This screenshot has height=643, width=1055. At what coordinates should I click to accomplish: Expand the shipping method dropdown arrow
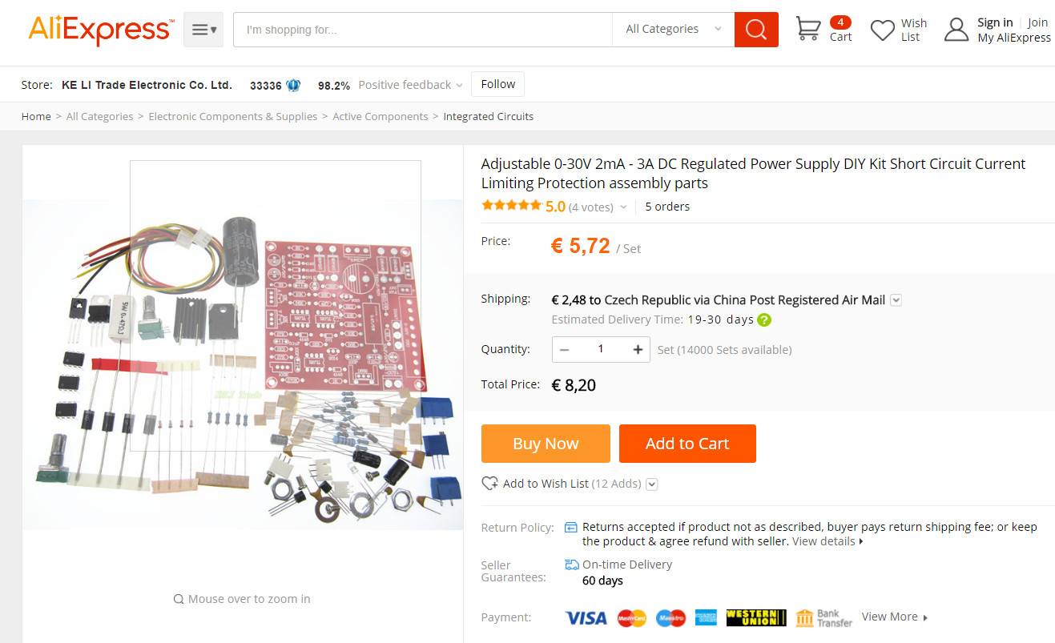pos(896,300)
